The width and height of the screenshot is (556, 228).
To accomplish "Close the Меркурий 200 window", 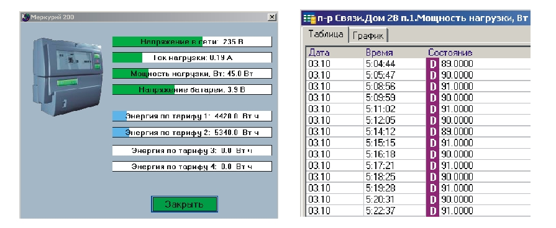I will click(271, 17).
